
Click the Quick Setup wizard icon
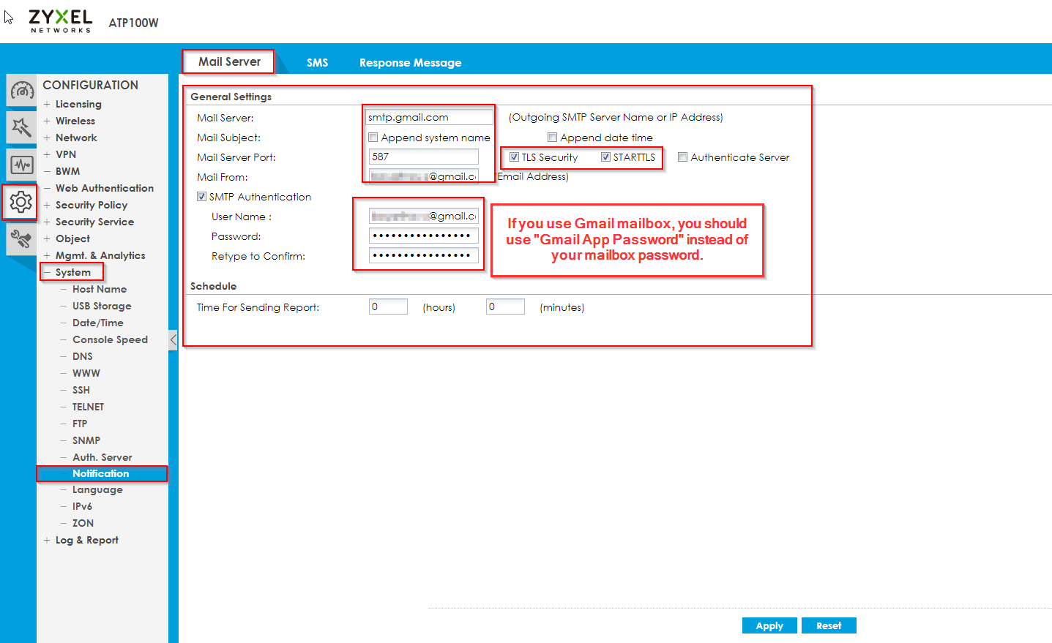coord(21,127)
